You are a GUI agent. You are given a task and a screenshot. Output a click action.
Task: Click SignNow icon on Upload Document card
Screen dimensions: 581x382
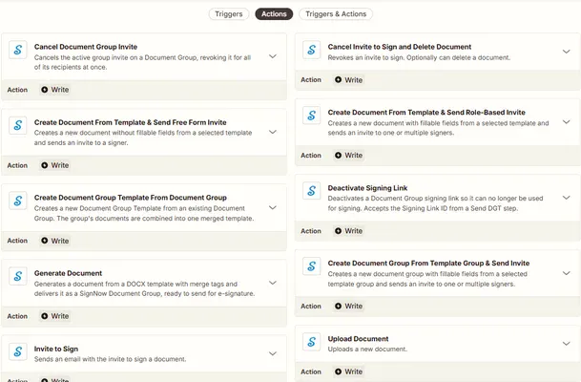pos(311,342)
